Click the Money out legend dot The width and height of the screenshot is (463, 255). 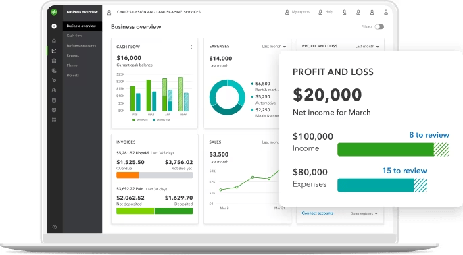click(x=154, y=120)
